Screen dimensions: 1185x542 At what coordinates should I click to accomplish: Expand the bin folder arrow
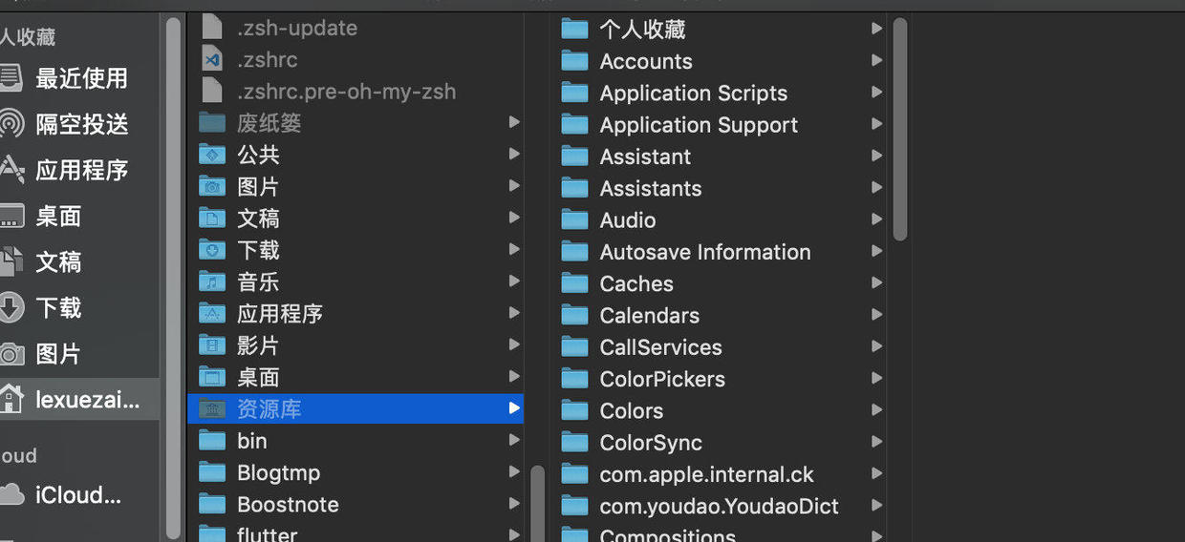(514, 441)
